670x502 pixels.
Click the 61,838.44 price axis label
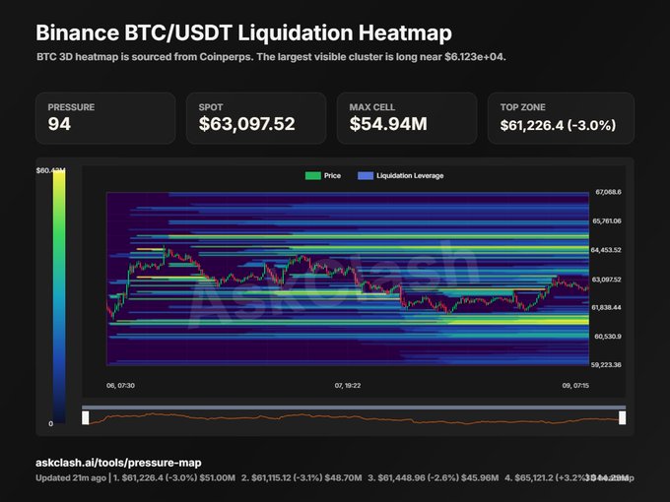(606, 307)
